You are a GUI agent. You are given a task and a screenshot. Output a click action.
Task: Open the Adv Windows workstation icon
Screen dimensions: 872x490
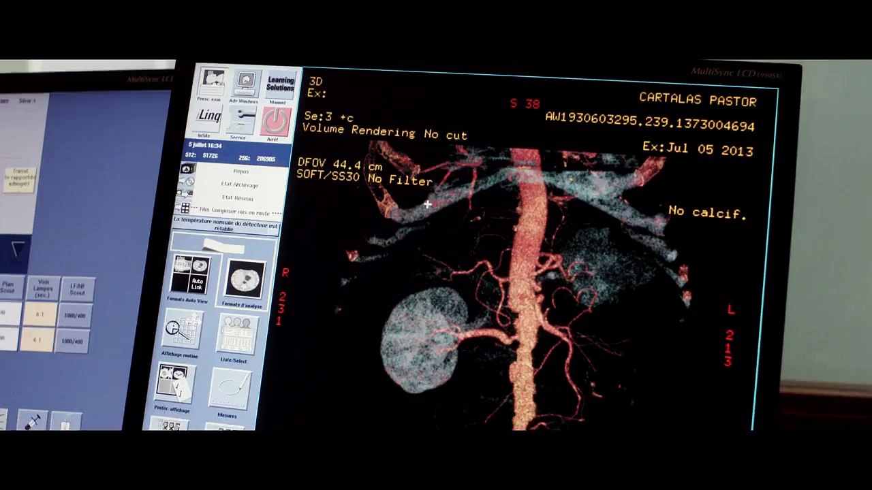tap(245, 85)
